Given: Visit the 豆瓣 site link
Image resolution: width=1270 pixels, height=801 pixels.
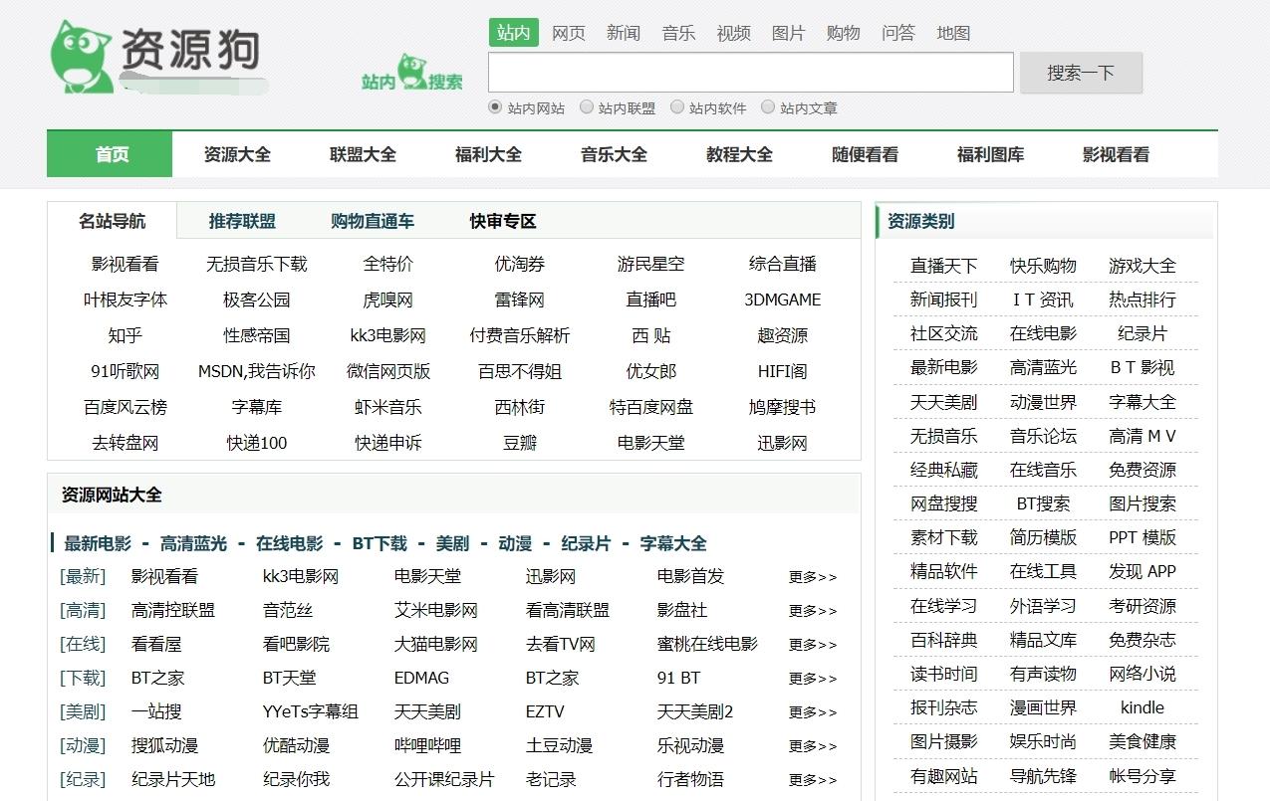Looking at the screenshot, I should point(517,442).
